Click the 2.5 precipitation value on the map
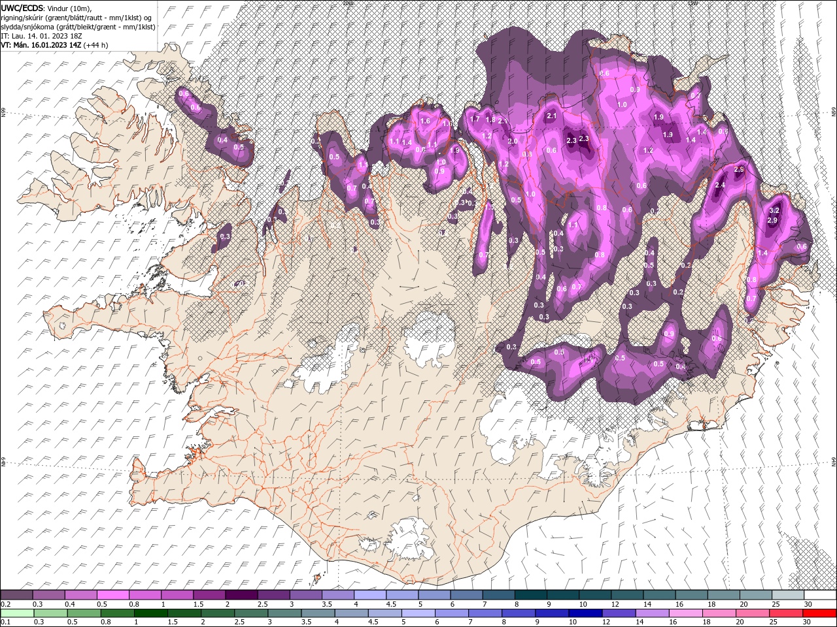The image size is (837, 627). (740, 169)
